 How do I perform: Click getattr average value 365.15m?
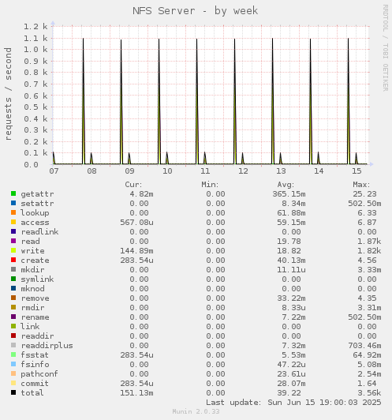tap(289, 194)
